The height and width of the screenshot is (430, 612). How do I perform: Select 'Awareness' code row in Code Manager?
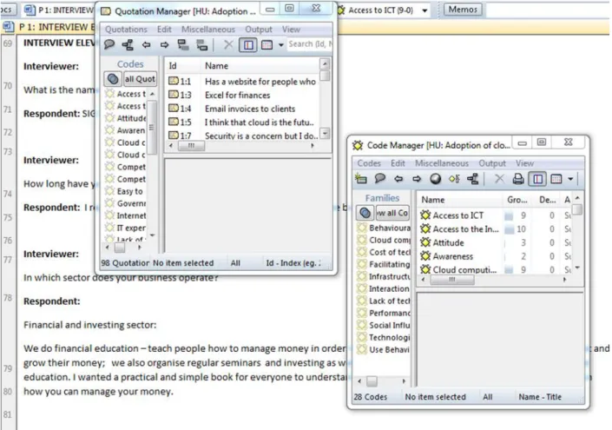pyautogui.click(x=496, y=256)
